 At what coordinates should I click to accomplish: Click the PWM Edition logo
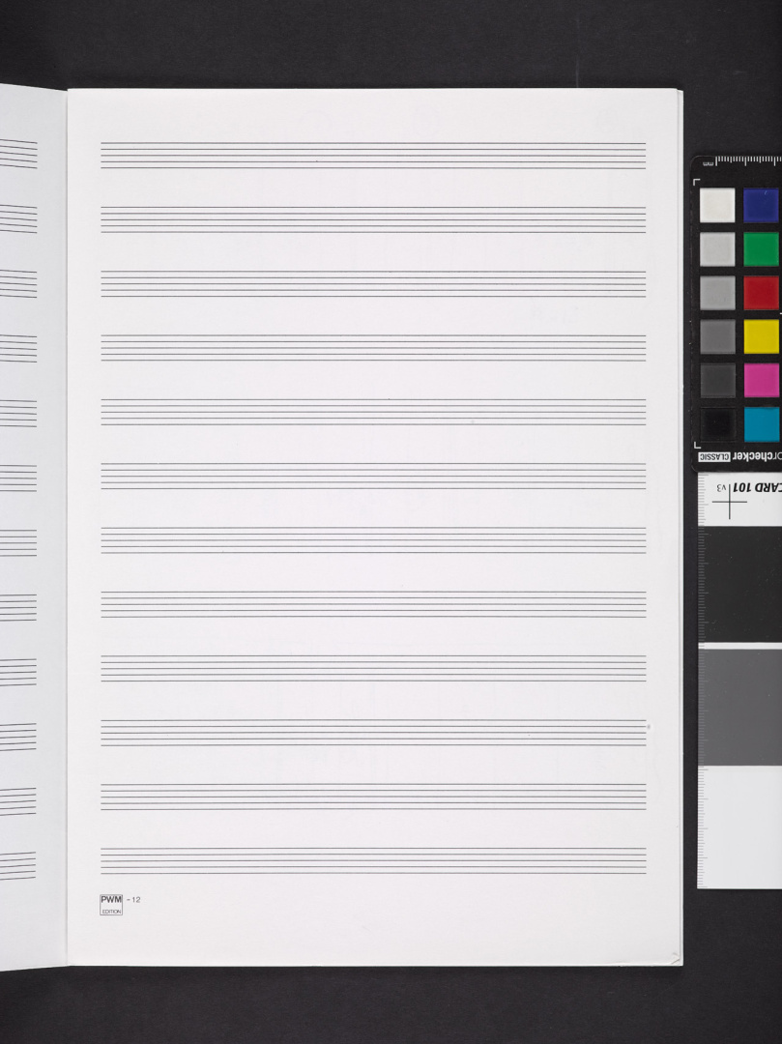pyautogui.click(x=111, y=904)
